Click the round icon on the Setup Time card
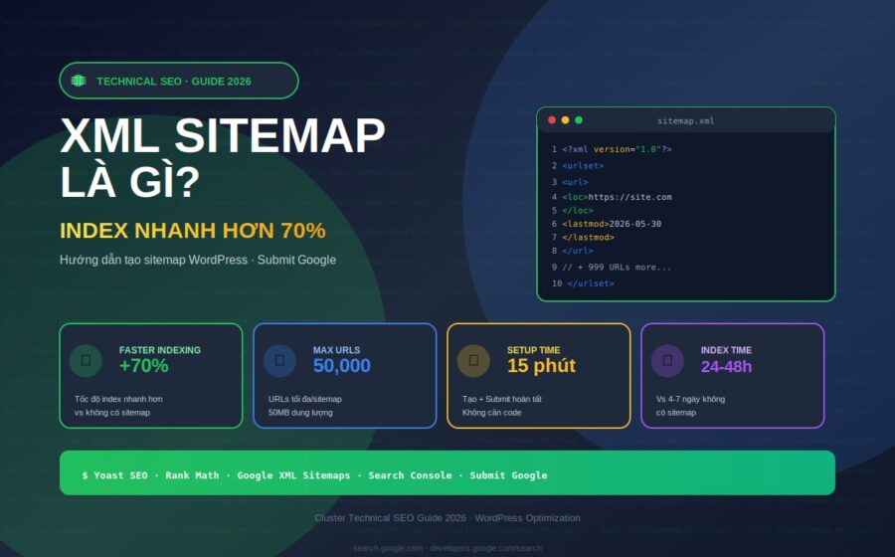The height and width of the screenshot is (557, 895). (473, 360)
